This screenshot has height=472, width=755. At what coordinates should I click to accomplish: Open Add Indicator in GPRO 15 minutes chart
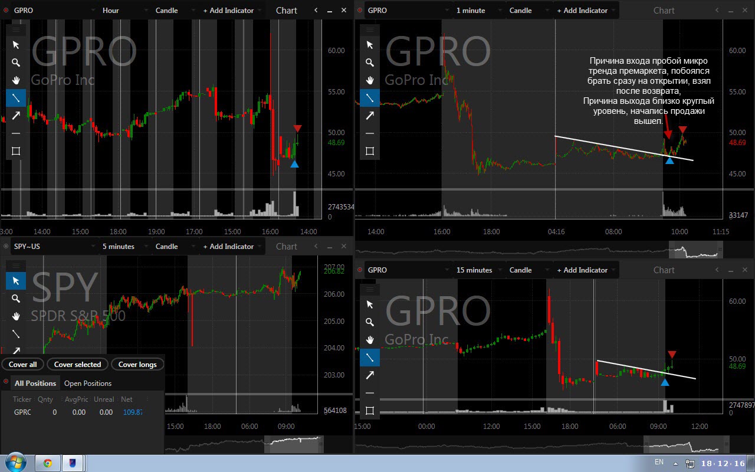586,270
